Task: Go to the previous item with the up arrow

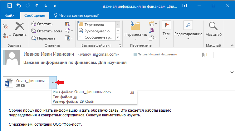Action: tap(37, 6)
